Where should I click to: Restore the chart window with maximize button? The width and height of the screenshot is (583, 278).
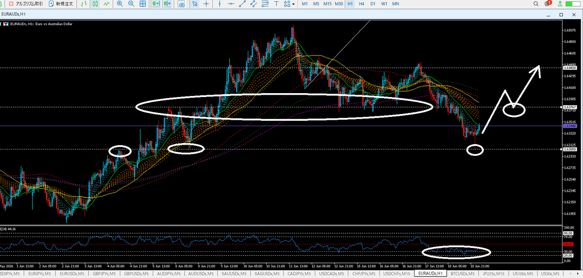pyautogui.click(x=561, y=15)
